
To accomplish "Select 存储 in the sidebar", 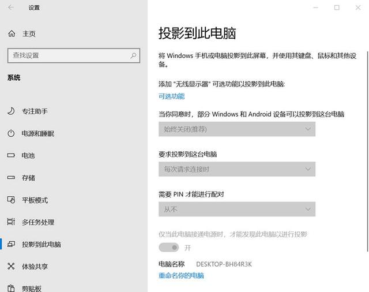I will tap(28, 178).
